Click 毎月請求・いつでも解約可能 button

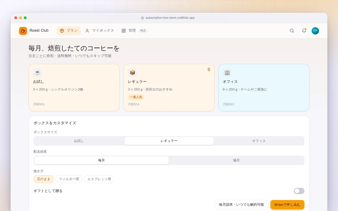(x=241, y=205)
